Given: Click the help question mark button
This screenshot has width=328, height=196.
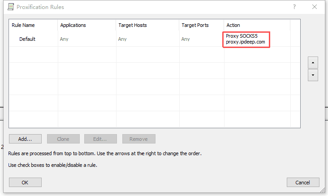Looking at the screenshot, I should [294, 7].
